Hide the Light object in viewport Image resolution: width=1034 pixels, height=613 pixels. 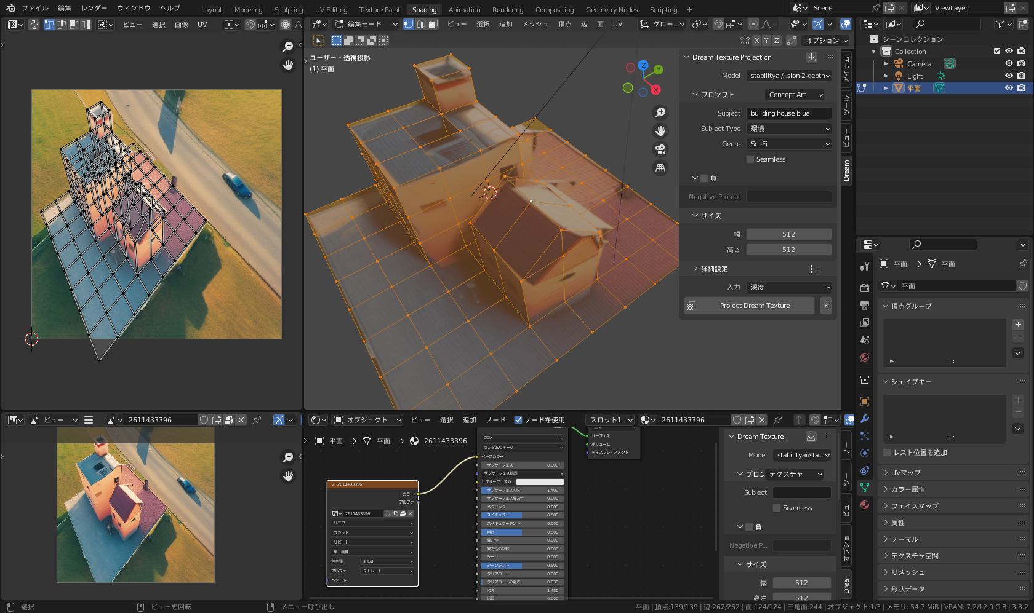tap(1009, 76)
